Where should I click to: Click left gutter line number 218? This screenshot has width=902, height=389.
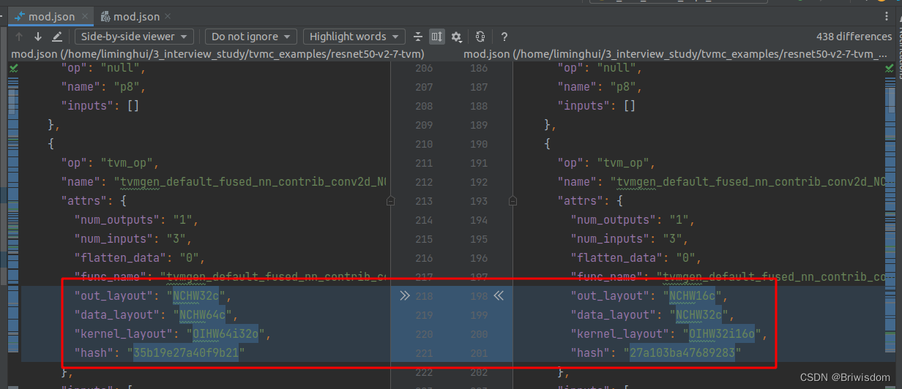pos(424,295)
